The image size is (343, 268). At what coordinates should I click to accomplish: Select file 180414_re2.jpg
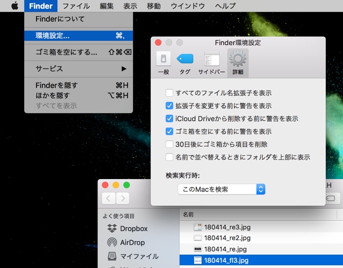261,238
